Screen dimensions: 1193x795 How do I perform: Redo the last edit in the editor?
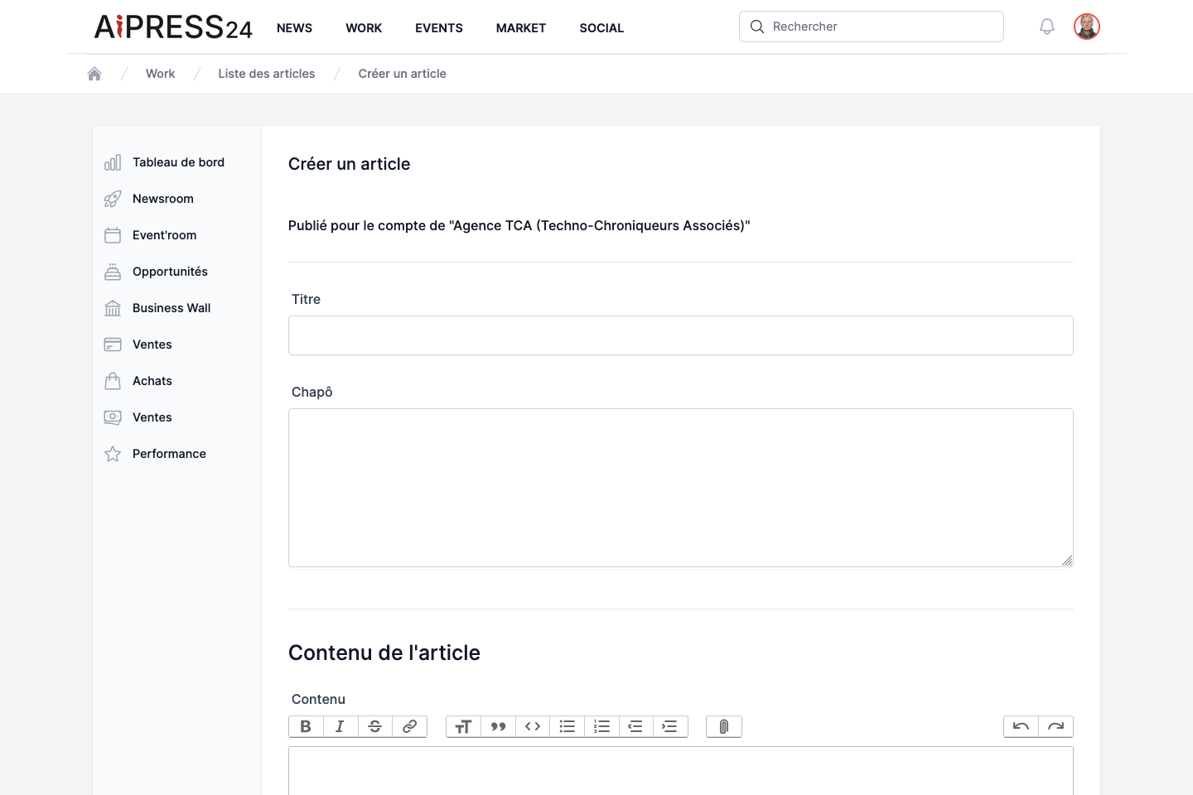(1055, 726)
